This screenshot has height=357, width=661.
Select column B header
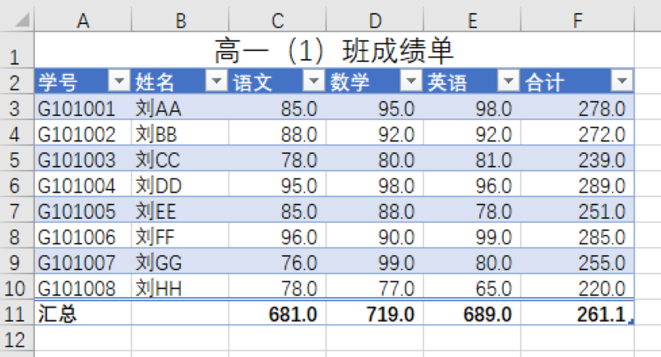pyautogui.click(x=180, y=20)
